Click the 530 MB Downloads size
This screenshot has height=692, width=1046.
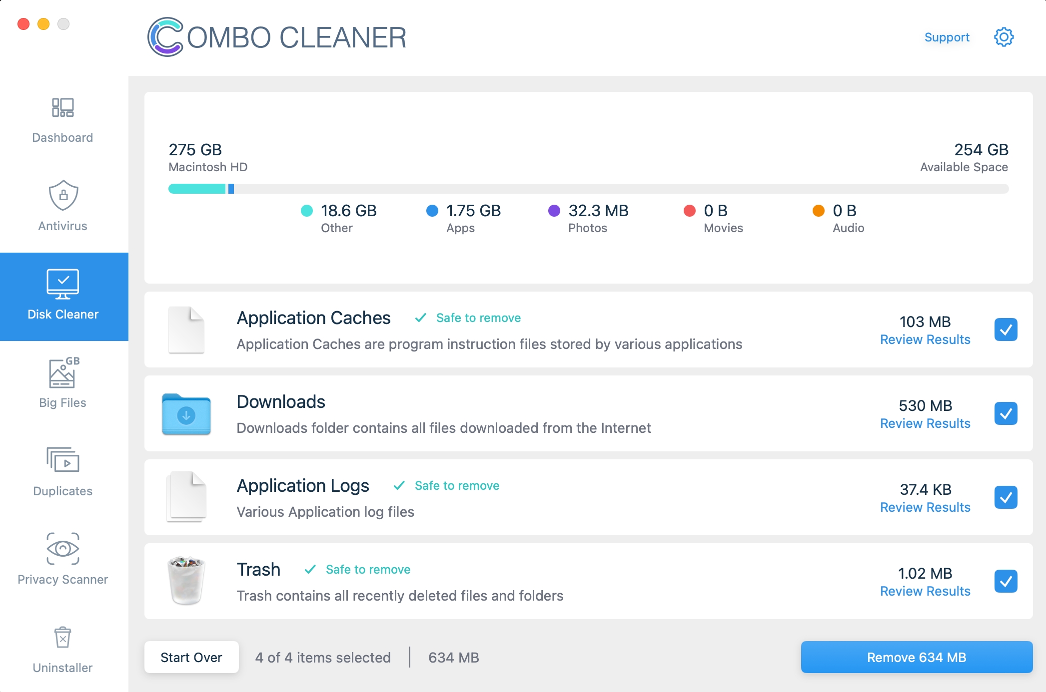coord(925,405)
